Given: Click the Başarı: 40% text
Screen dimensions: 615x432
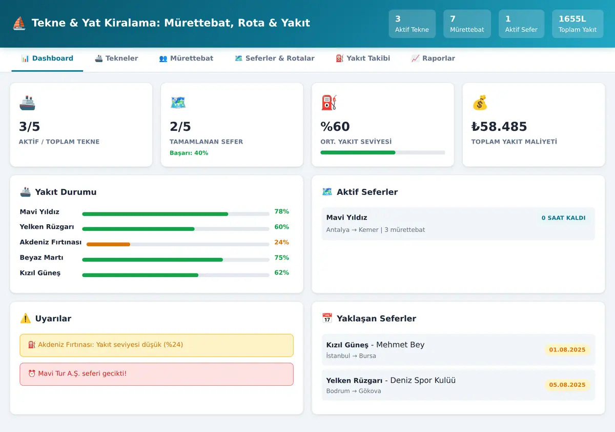Looking at the screenshot, I should click(189, 153).
